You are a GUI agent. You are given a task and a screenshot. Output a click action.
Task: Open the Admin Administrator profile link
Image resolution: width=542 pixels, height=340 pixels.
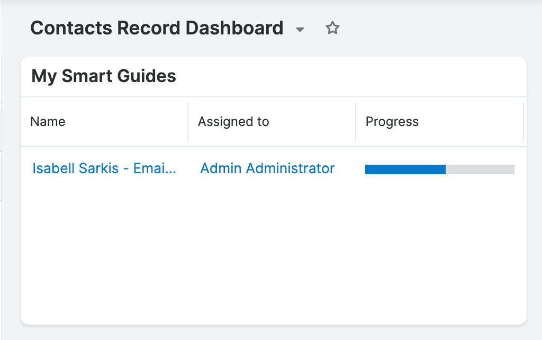coord(267,168)
